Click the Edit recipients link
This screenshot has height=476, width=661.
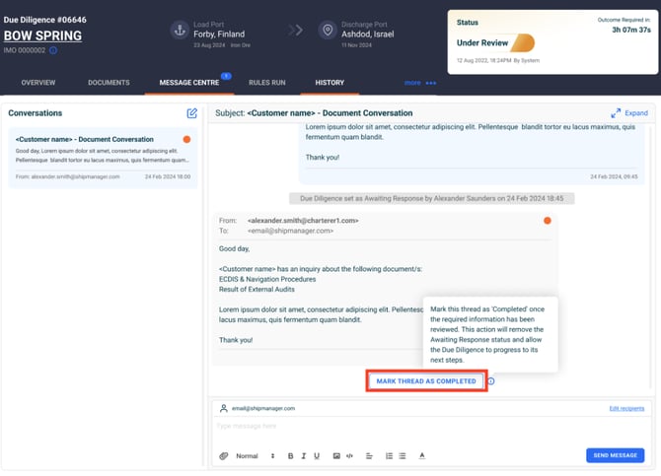click(x=627, y=408)
